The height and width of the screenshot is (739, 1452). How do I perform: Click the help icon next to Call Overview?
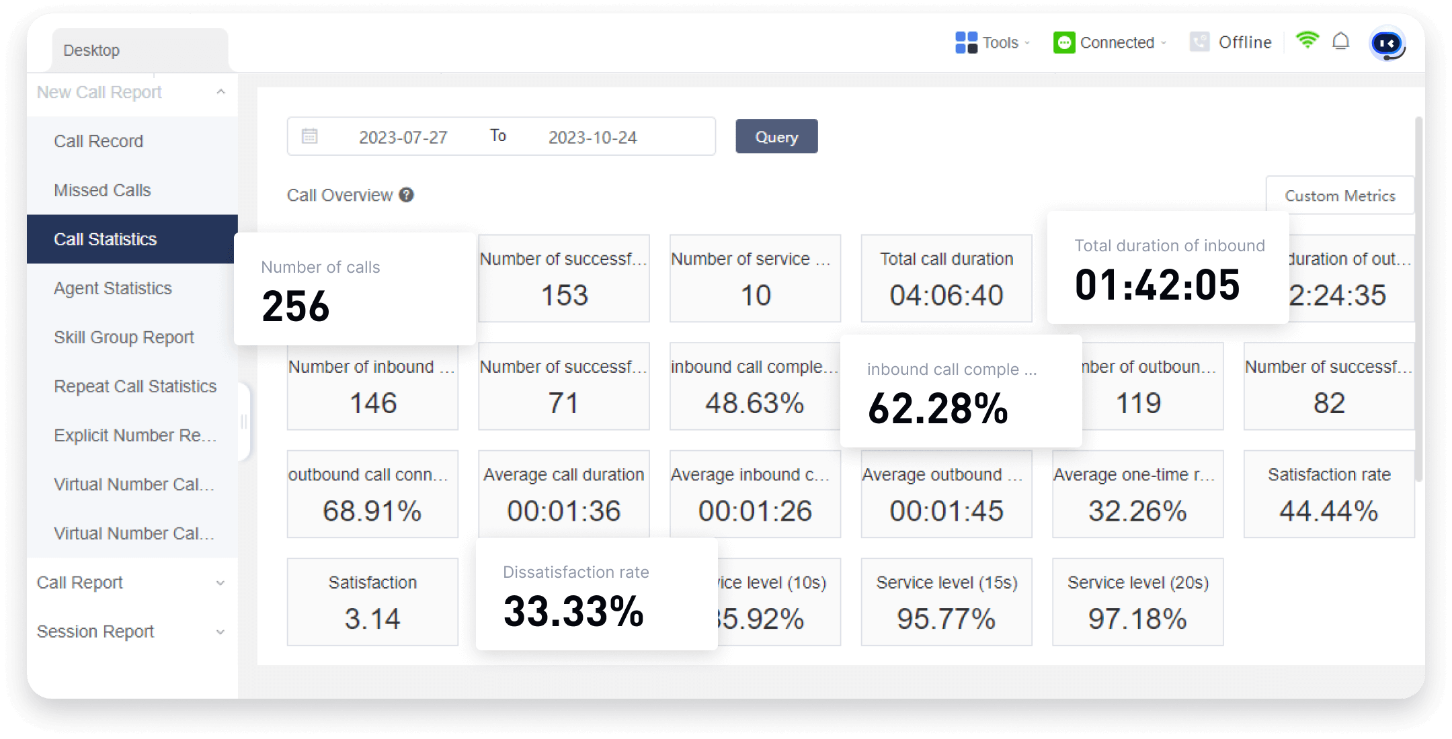[x=406, y=195]
